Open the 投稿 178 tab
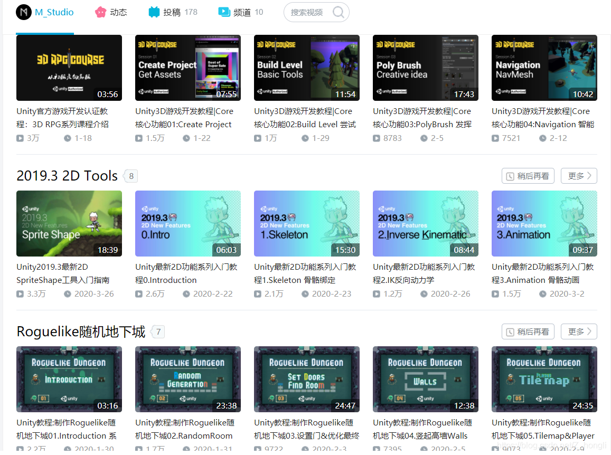The height and width of the screenshot is (455, 611). [173, 13]
